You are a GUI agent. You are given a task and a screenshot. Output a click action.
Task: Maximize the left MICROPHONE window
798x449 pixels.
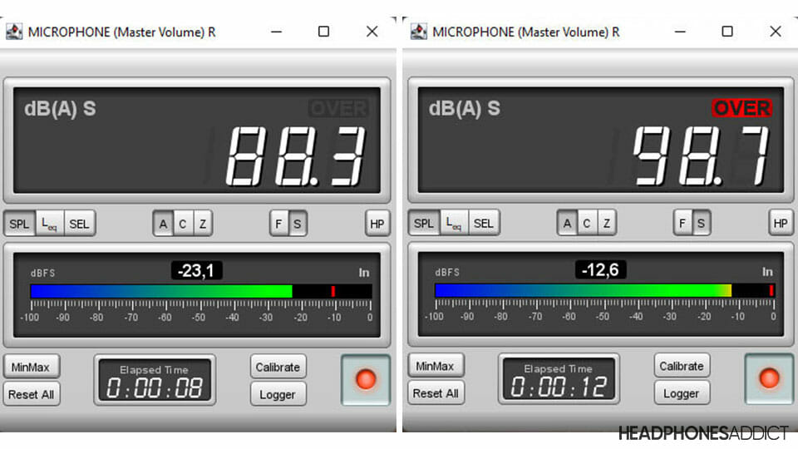point(323,32)
